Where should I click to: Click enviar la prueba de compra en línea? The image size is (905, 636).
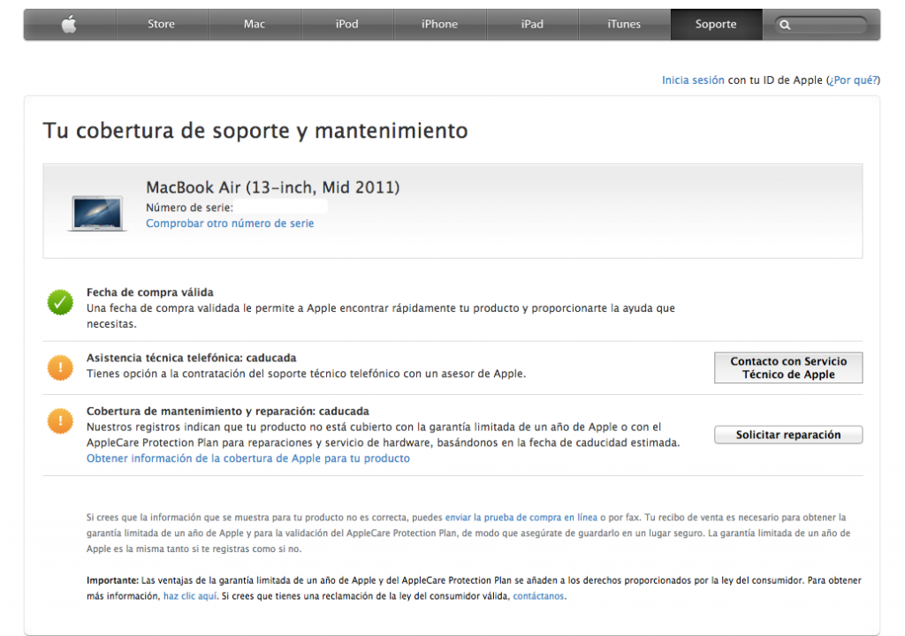click(x=521, y=517)
